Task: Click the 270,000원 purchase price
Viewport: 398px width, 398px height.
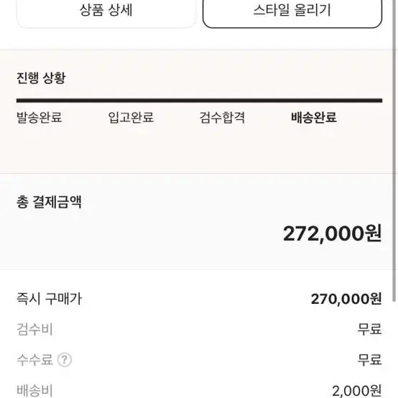Action: click(x=346, y=299)
